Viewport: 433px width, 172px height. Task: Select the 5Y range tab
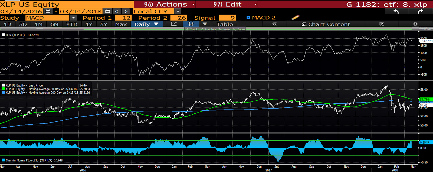[104, 24]
